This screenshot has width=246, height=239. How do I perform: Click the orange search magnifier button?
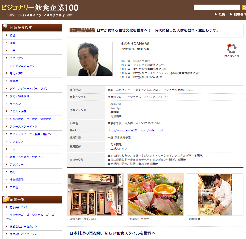pyautogui.click(x=244, y=8)
